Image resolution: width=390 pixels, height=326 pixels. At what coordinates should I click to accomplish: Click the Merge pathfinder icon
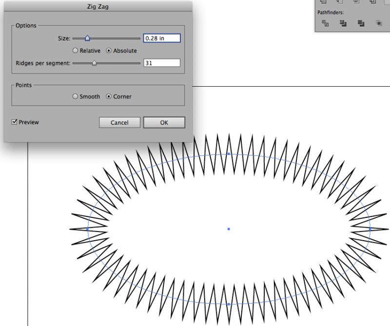(x=361, y=23)
